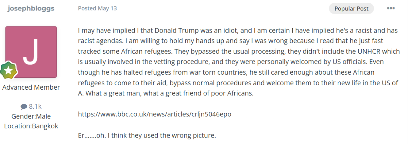Click the green star rank badge
The width and height of the screenshot is (408, 144).
(8, 71)
